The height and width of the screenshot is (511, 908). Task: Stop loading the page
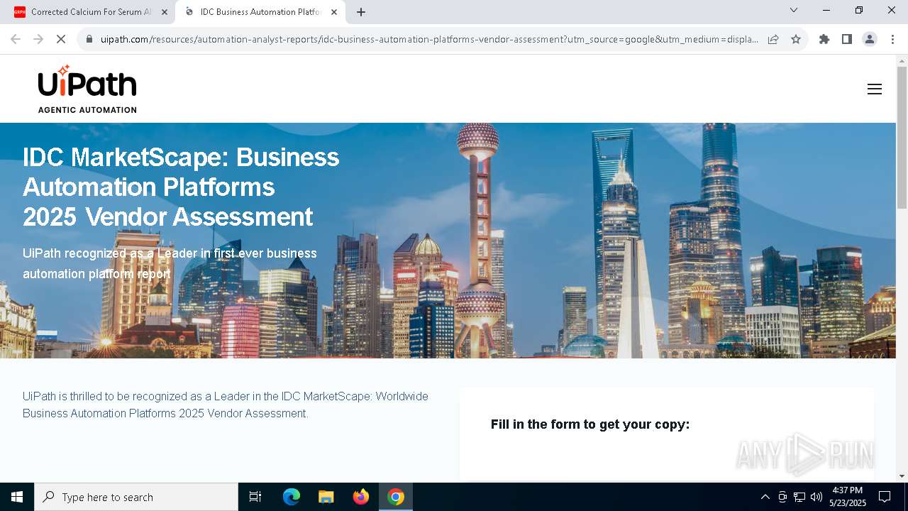click(x=61, y=39)
